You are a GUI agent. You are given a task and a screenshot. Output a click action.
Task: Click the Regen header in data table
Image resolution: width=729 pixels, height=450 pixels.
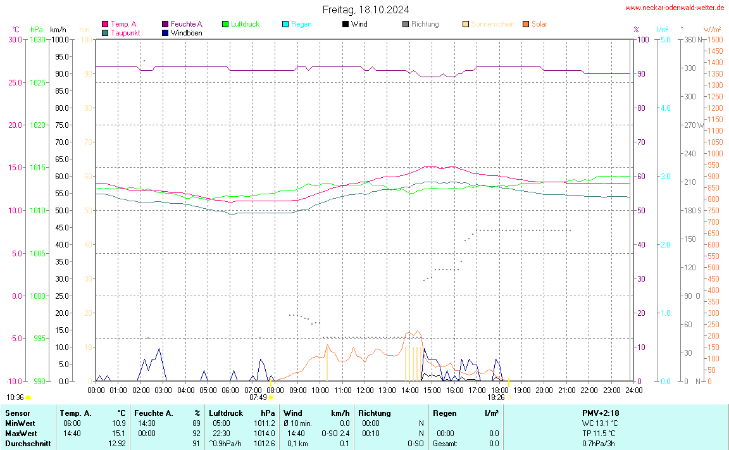click(445, 413)
